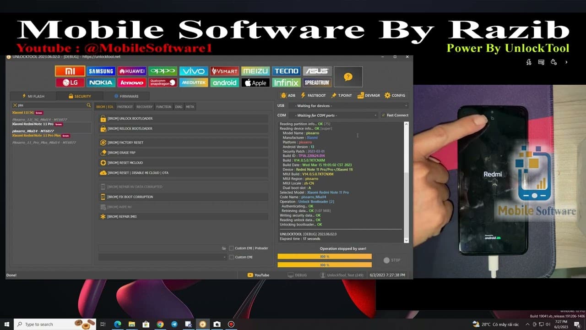Open the ADB tool

point(288,95)
